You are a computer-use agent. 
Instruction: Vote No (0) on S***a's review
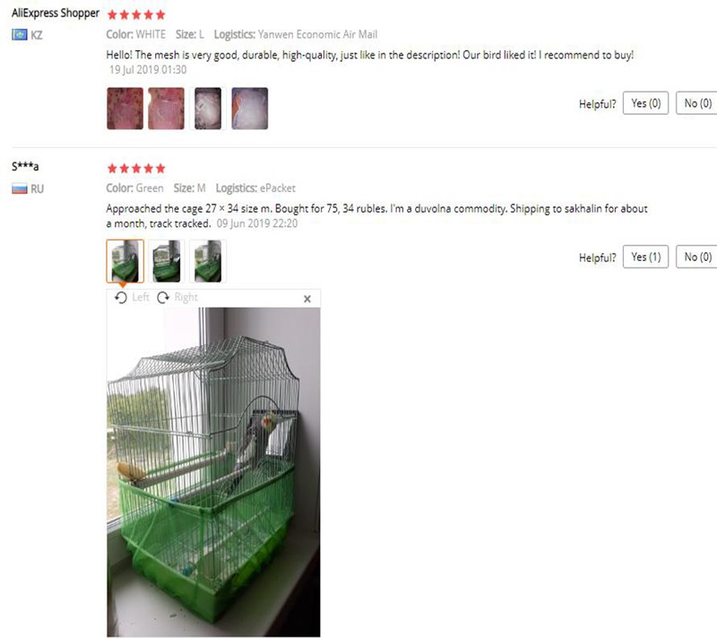tap(698, 258)
